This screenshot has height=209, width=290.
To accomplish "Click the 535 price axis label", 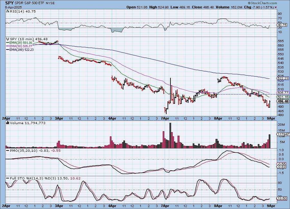I will click(281, 68).
